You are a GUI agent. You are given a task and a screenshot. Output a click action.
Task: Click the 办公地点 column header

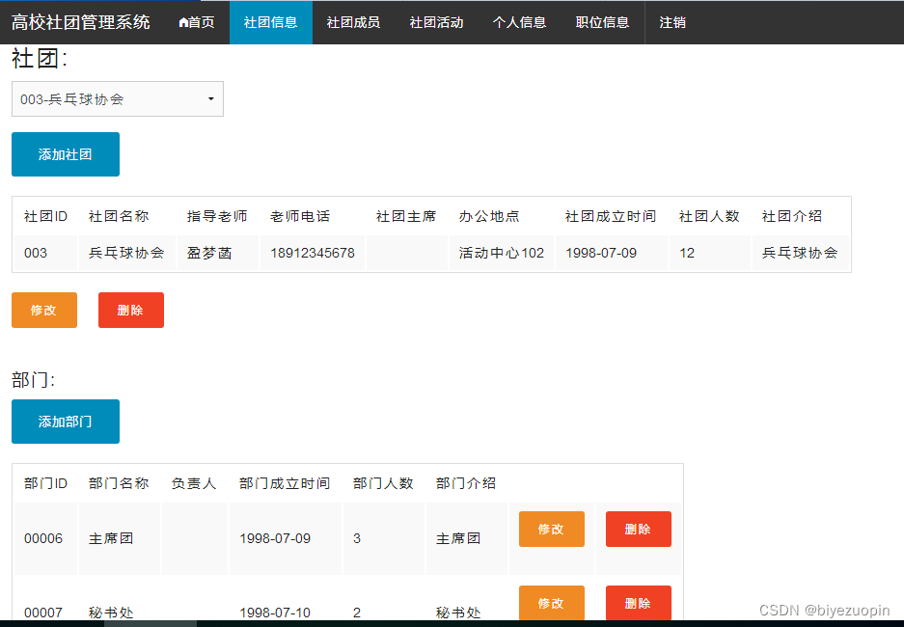coord(489,216)
